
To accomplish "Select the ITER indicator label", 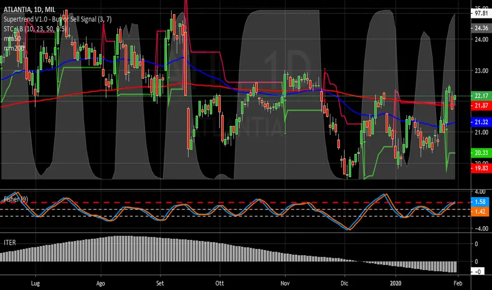I will pos(10,243).
